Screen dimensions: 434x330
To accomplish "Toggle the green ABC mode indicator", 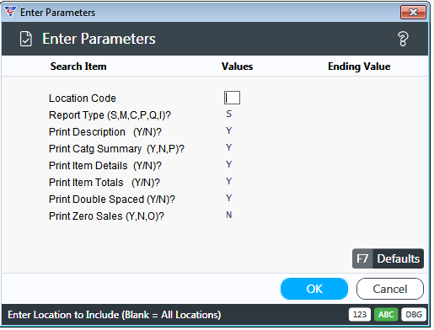I will (x=386, y=315).
